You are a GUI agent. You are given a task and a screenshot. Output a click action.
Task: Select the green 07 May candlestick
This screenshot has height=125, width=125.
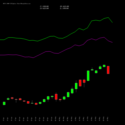[68, 94]
